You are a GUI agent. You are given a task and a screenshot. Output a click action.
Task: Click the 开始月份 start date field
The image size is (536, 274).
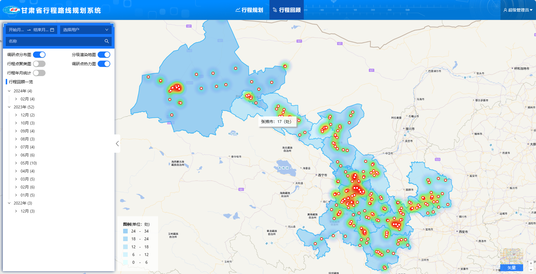16,30
